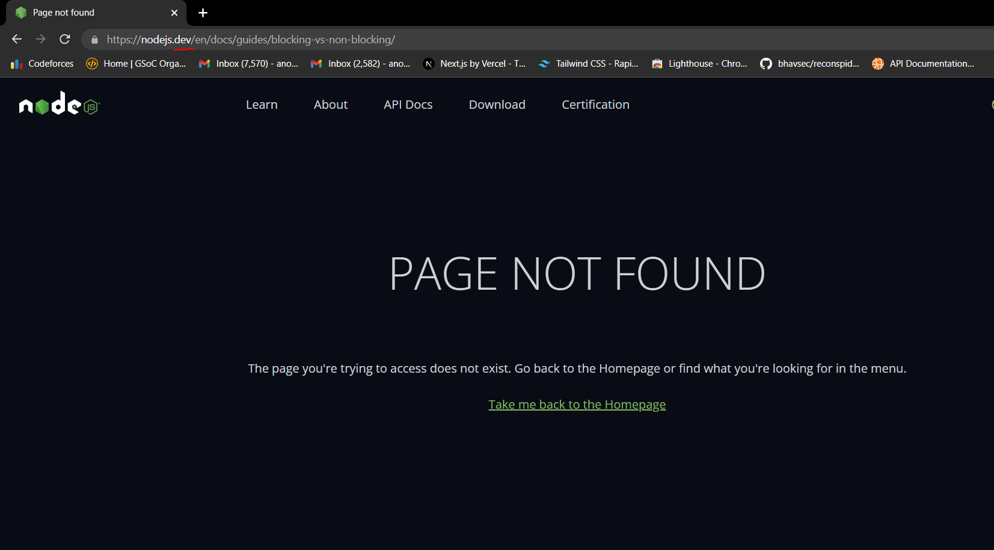Open bhavsec/reconspider GitHub bookmark
The width and height of the screenshot is (994, 550).
click(810, 64)
